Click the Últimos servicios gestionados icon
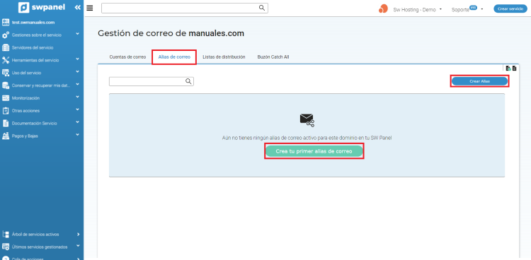Screen dimensions: 531x260 (x=6, y=247)
